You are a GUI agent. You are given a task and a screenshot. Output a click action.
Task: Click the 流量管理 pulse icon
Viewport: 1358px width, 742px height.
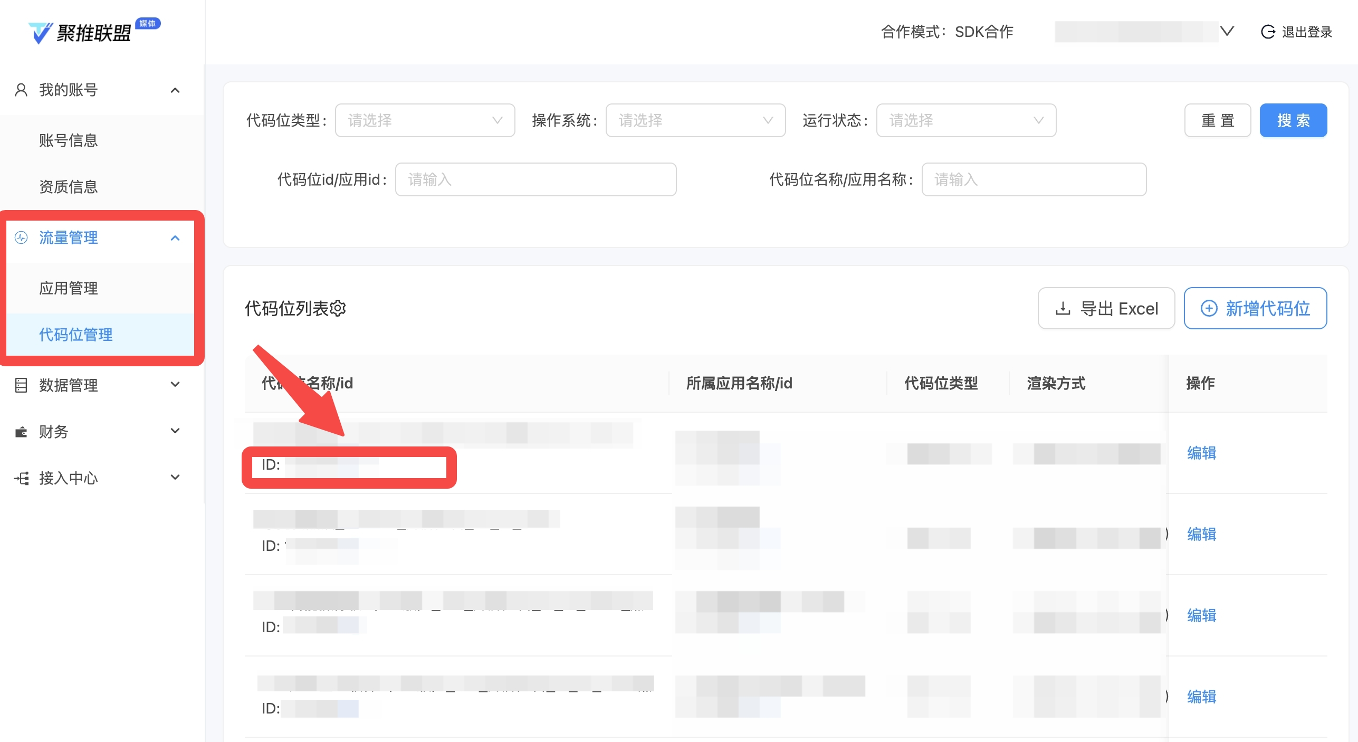(x=21, y=237)
